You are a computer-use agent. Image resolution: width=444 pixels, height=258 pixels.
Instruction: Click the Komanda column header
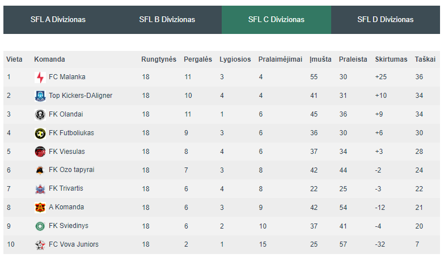(49, 59)
